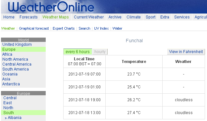Select the 25.4 °C temperature value
The image size is (207, 121).
pos(134,87)
